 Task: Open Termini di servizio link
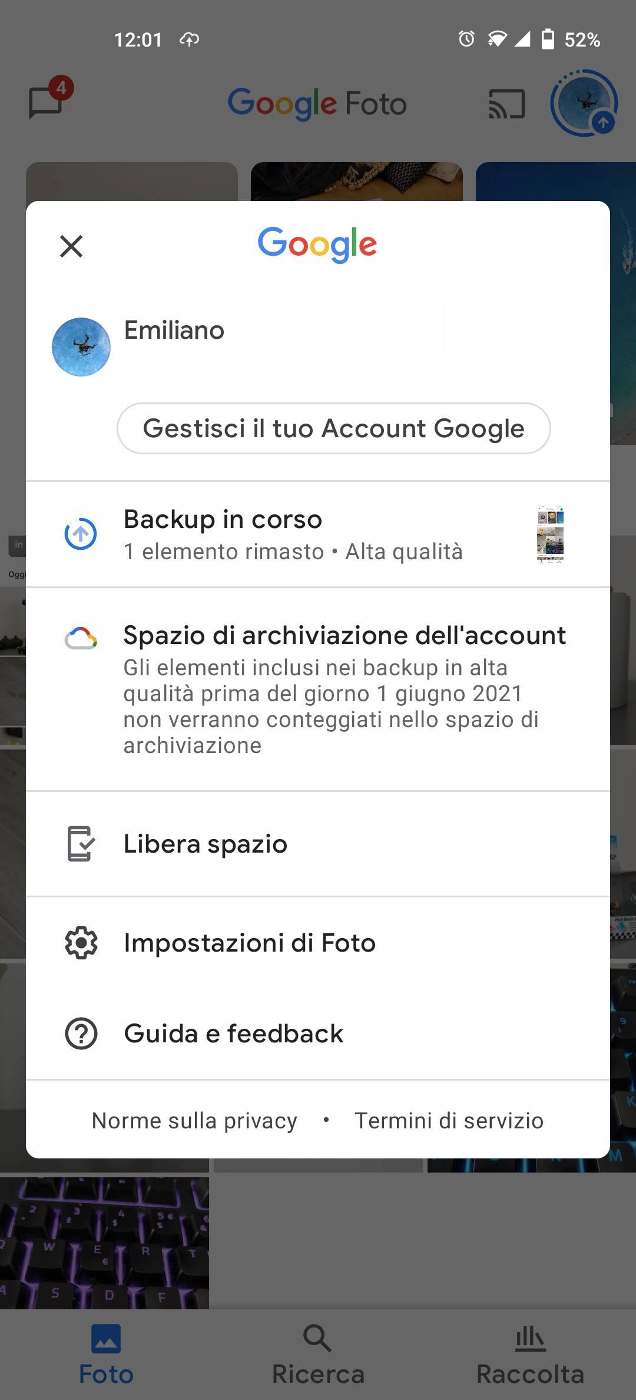[449, 1121]
